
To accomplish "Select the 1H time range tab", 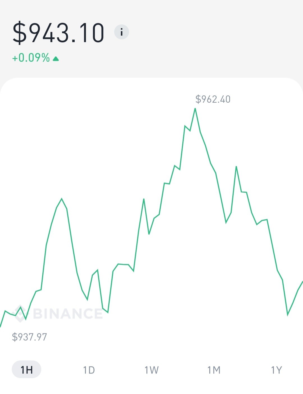I will coord(27,370).
